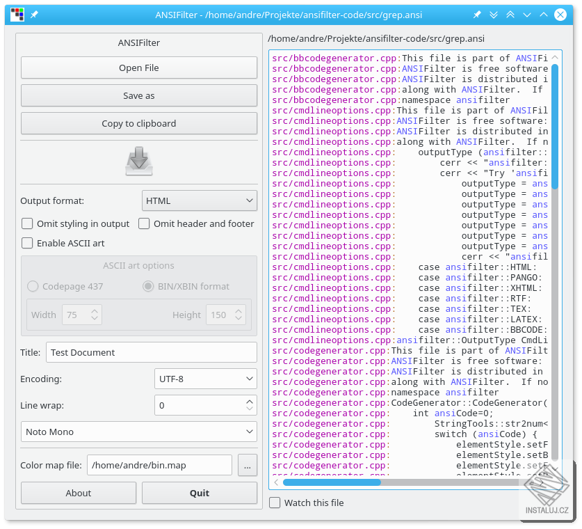Enable Omit styling in output checkbox

pyautogui.click(x=27, y=223)
